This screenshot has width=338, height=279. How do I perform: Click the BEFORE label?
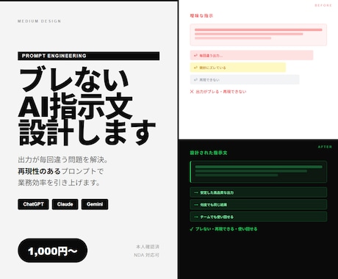click(323, 5)
